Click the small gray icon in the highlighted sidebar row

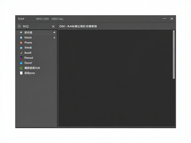click(x=21, y=32)
